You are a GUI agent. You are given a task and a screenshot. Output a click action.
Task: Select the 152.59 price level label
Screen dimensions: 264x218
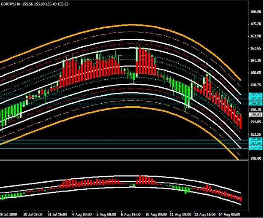click(x=256, y=144)
